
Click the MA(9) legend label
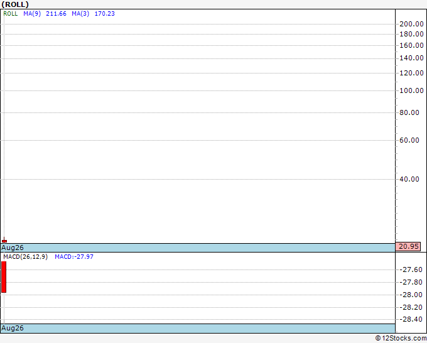pos(32,14)
